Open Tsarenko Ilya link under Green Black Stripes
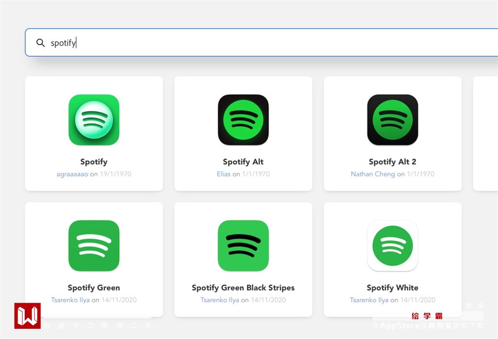 click(x=220, y=300)
